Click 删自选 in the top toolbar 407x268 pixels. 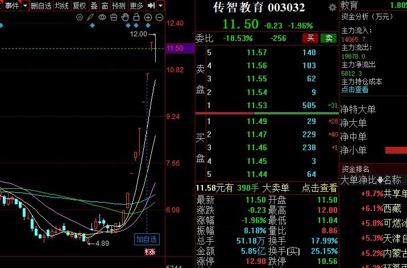(41, 6)
